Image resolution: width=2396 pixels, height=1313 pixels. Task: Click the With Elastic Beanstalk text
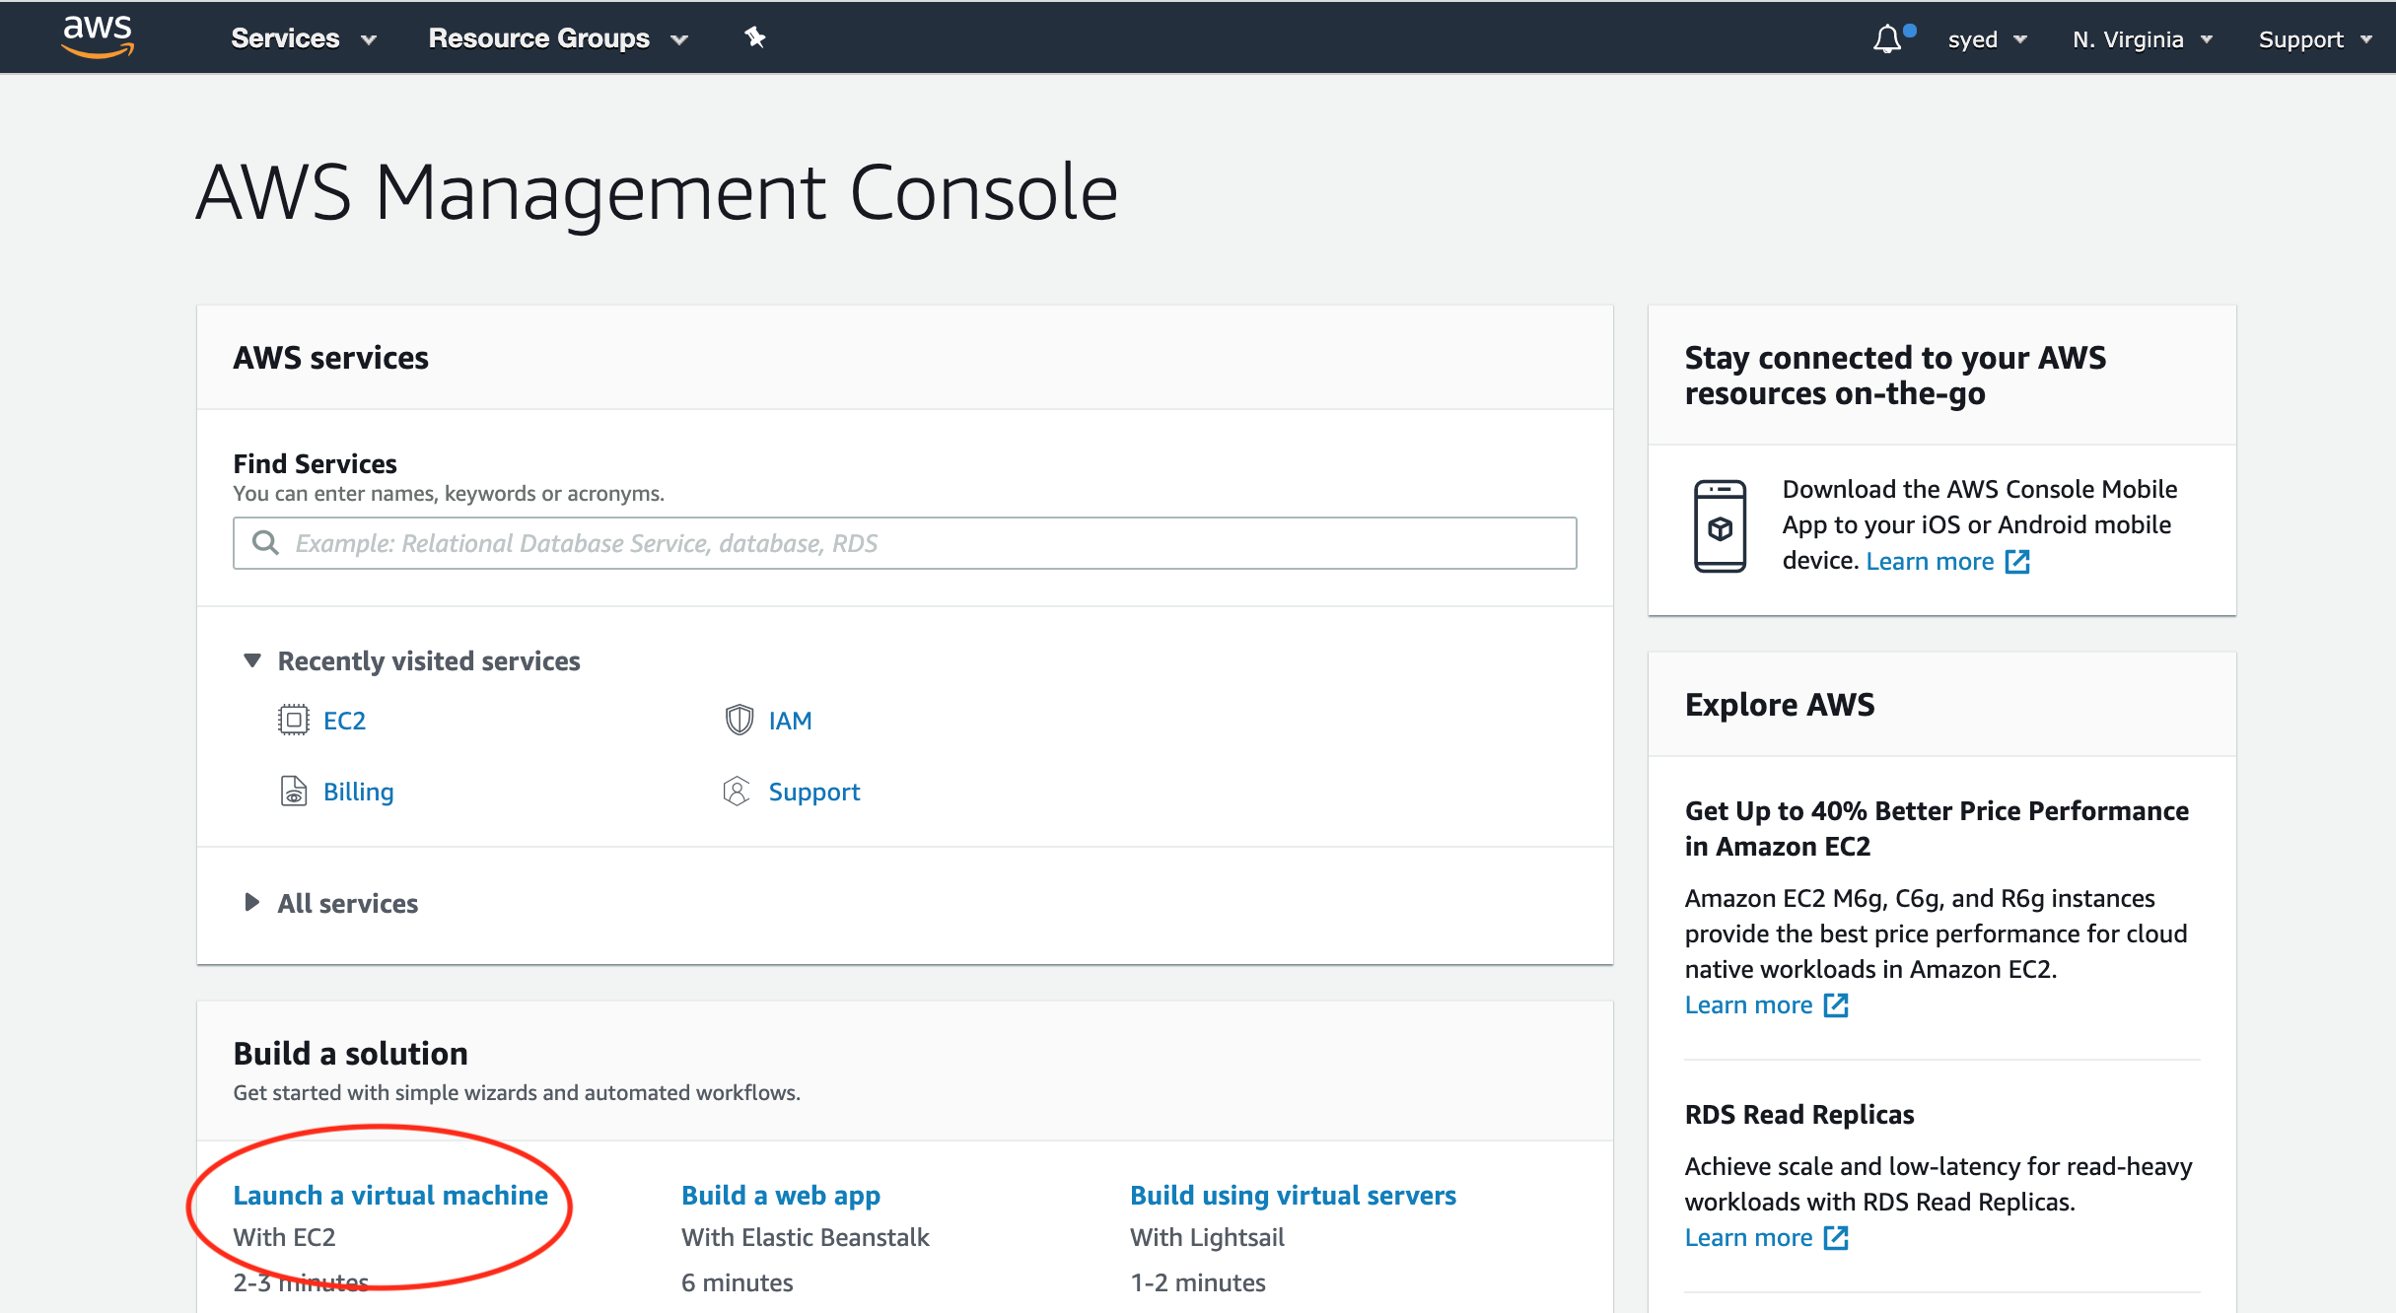point(805,1237)
